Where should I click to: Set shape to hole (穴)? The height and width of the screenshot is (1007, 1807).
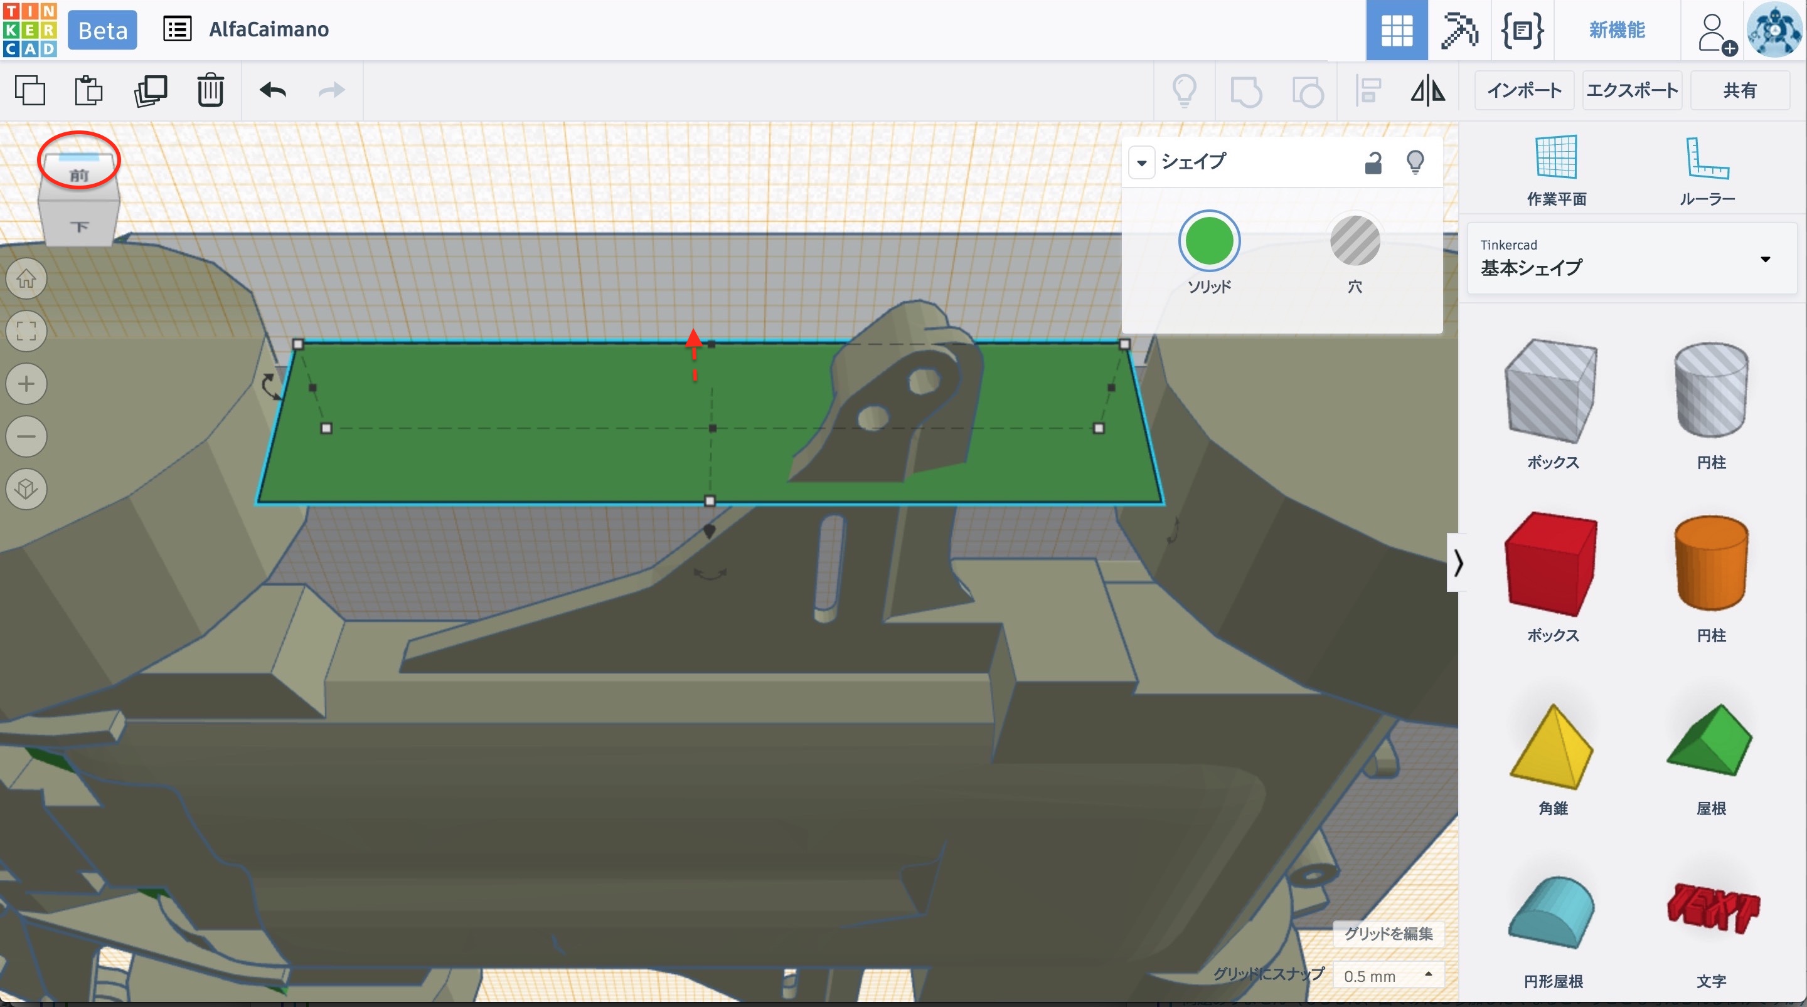[1355, 241]
